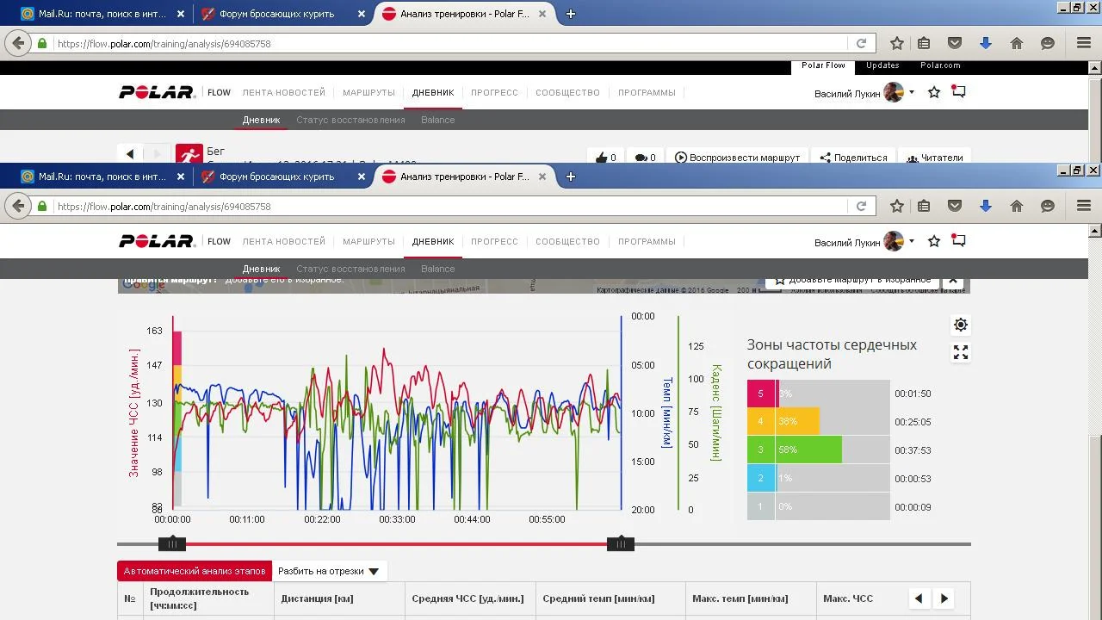The width and height of the screenshot is (1102, 620).
Task: Close the Mail.Ru tab in the front window
Action: point(181,177)
